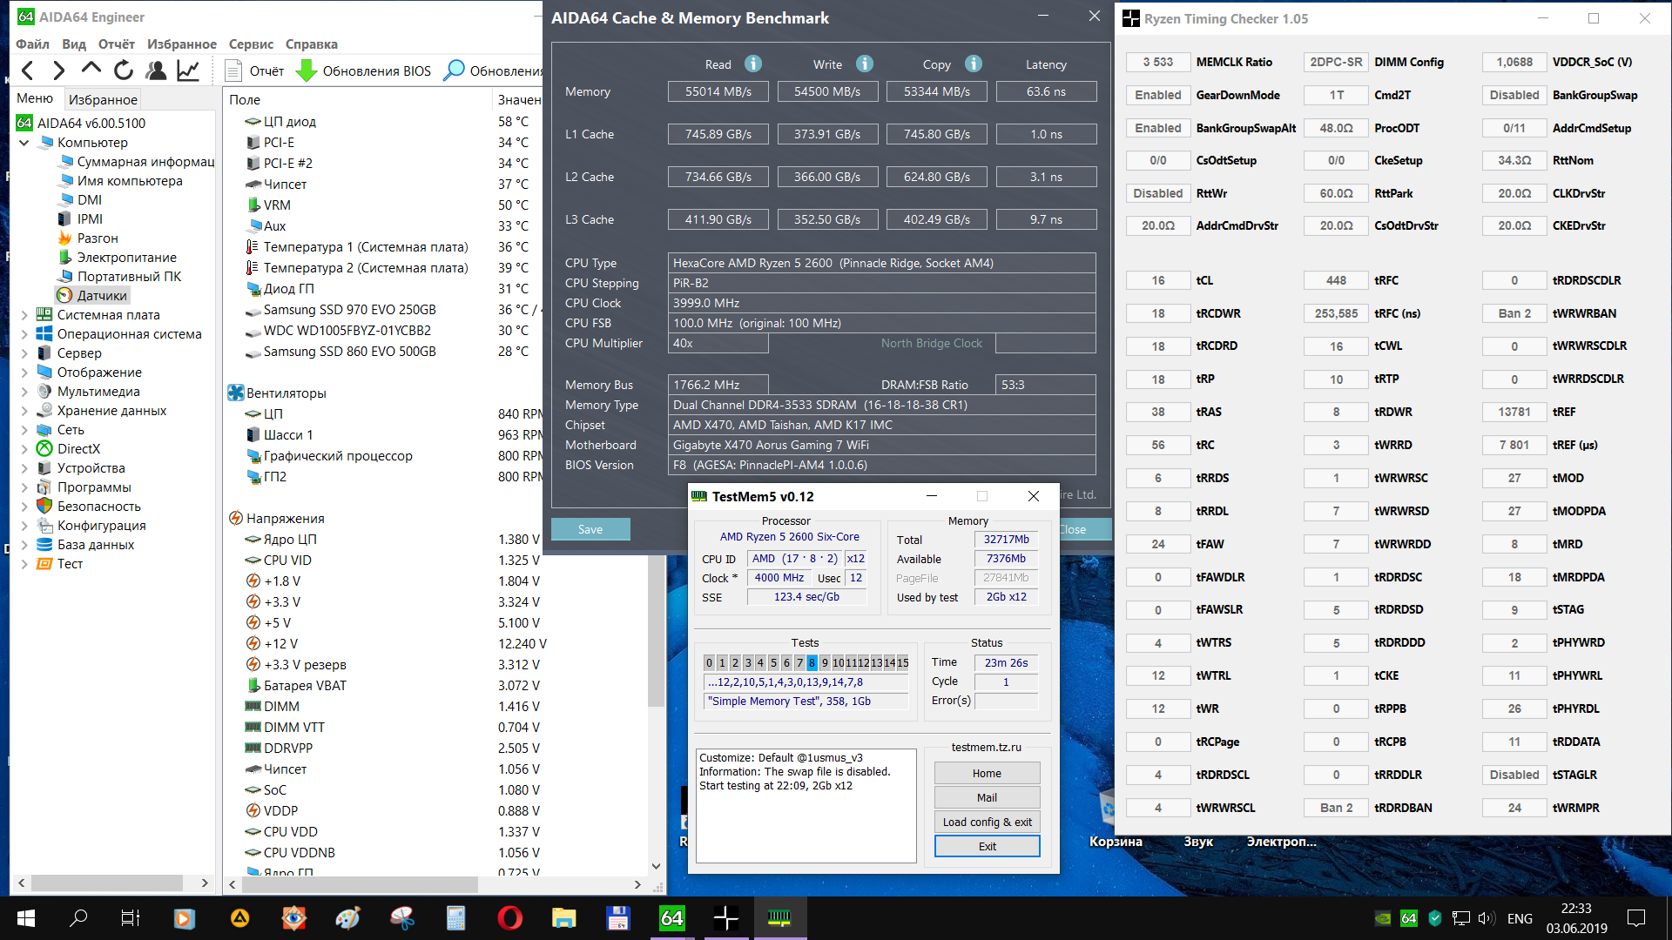Select test number 0 in TestMem5
1672x940 pixels.
[709, 662]
